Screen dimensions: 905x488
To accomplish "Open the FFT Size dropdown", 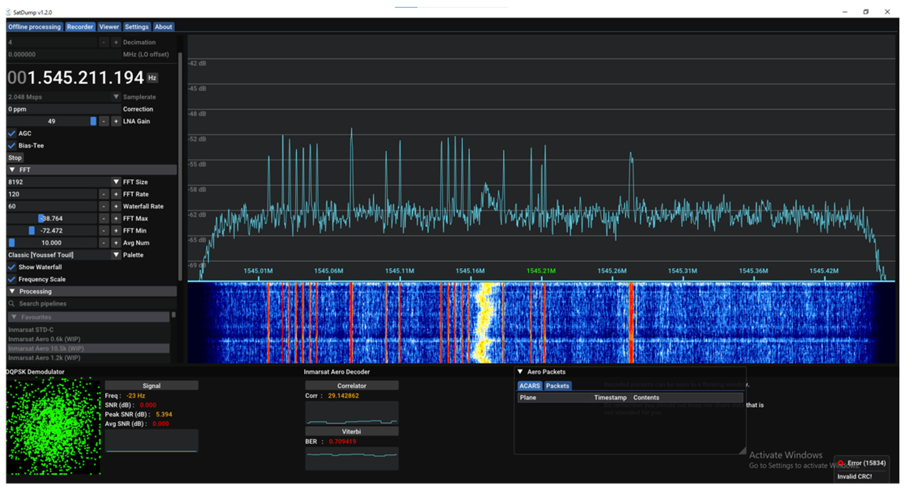I will [x=116, y=182].
